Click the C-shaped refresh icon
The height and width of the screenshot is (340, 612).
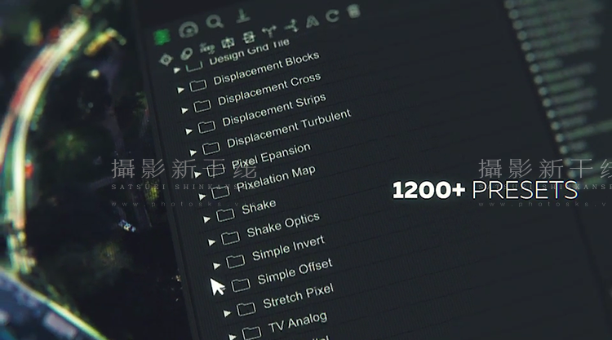[x=332, y=15]
